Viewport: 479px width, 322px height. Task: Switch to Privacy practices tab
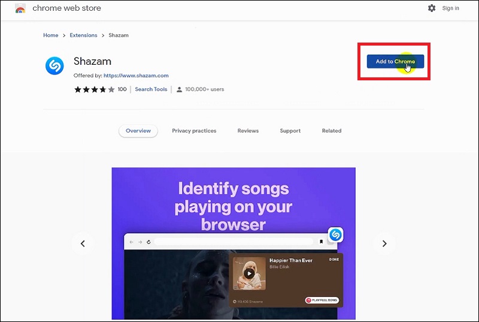click(194, 131)
